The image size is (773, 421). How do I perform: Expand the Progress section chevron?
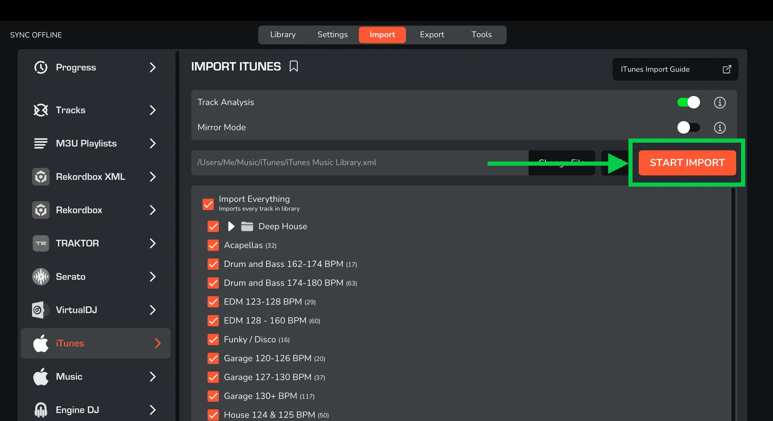[153, 68]
